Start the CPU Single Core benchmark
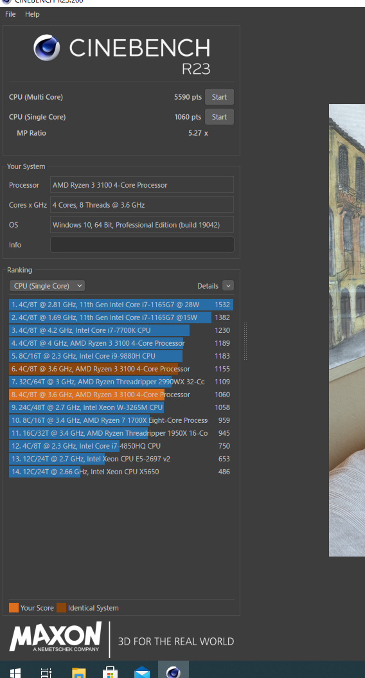Image resolution: width=365 pixels, height=678 pixels. [x=219, y=117]
